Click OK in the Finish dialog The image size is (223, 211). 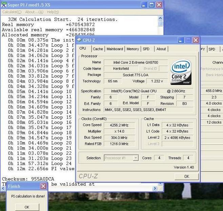coord(27,207)
